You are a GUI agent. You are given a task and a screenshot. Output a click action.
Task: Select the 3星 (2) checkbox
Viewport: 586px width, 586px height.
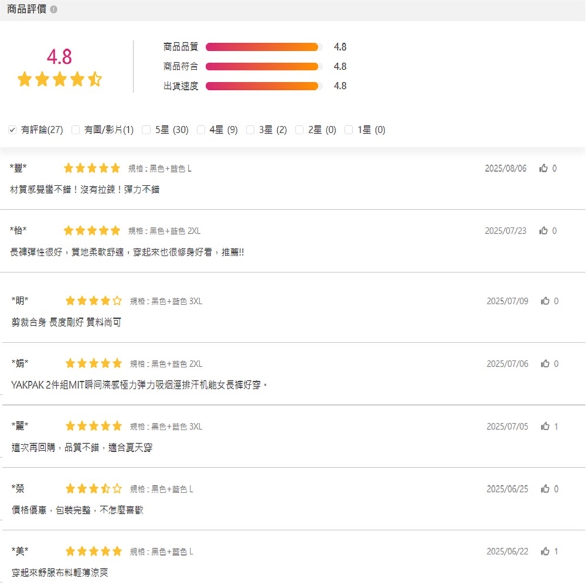[250, 130]
